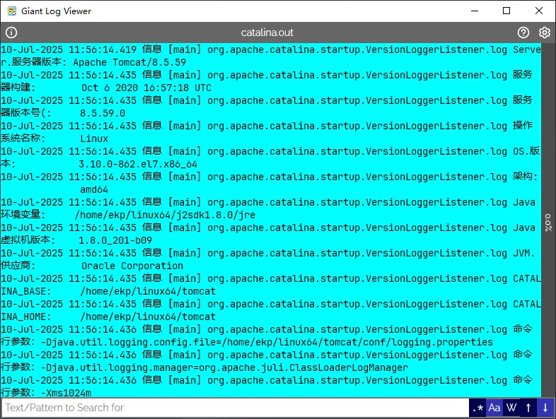Open the help question mark icon

tap(523, 33)
